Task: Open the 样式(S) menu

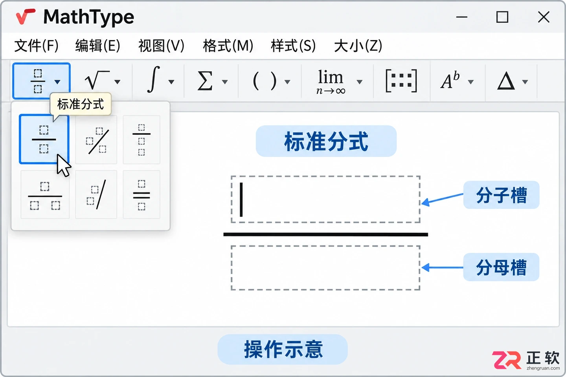Action: click(x=293, y=46)
